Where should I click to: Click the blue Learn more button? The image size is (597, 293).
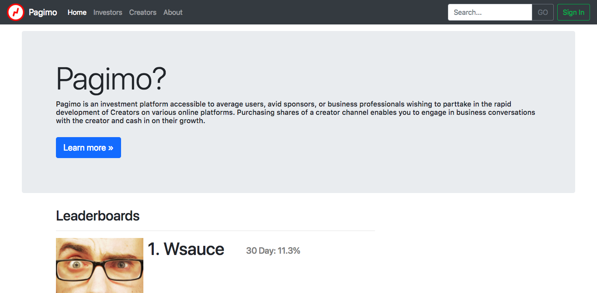88,148
